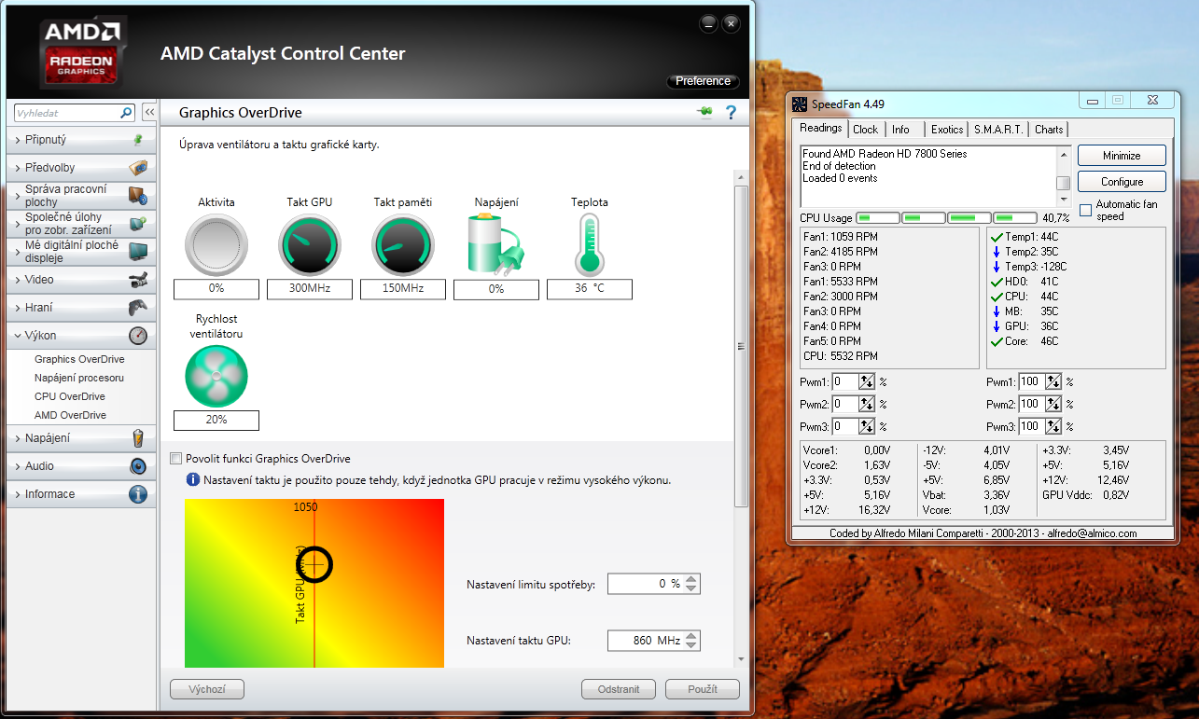Open AMD OverDrive in the sidebar

70,415
